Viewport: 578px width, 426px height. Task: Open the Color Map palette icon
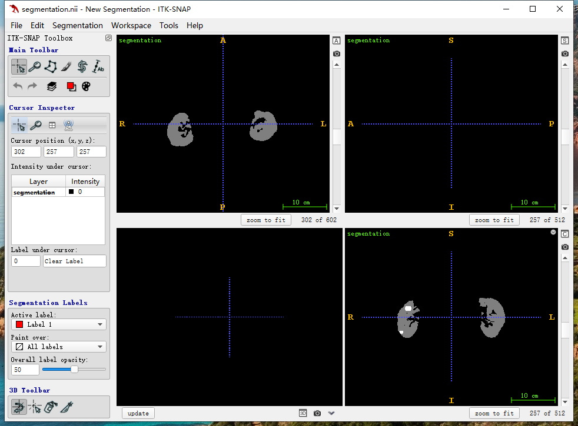[86, 86]
